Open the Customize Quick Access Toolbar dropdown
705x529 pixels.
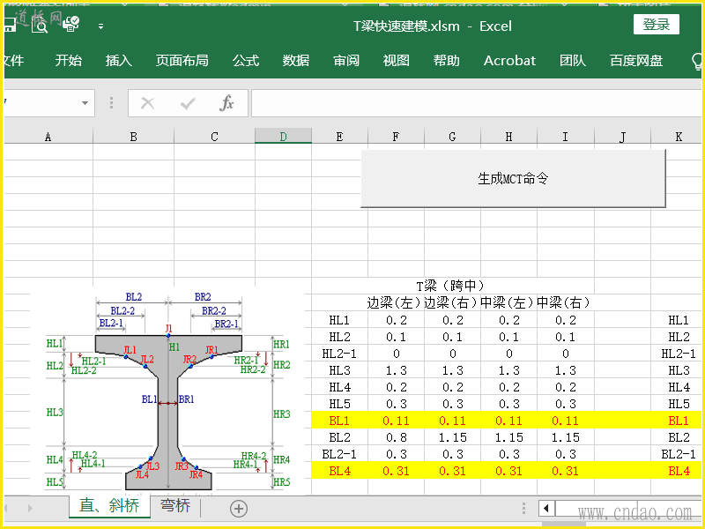pos(100,26)
